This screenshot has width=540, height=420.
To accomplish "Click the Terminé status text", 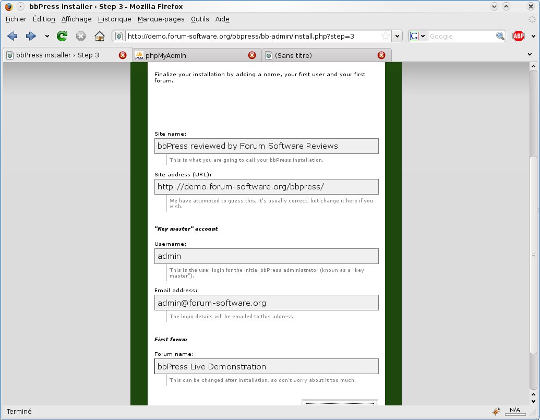I will point(19,412).
